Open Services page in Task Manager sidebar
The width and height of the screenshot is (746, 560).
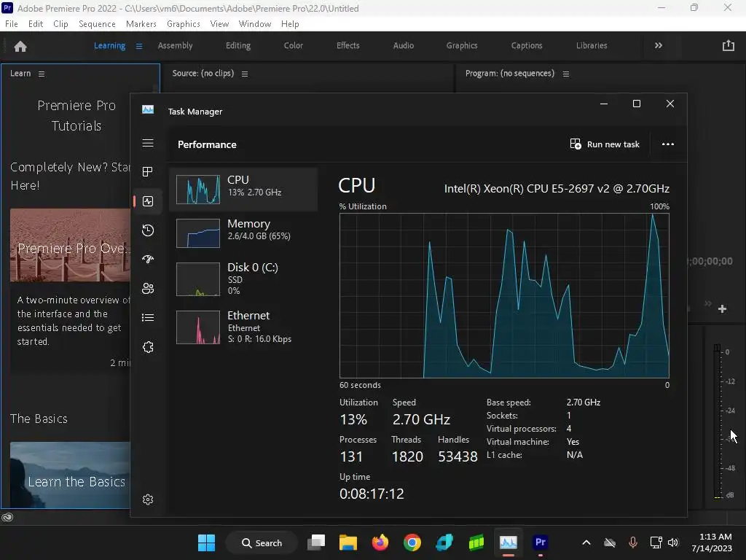148,347
